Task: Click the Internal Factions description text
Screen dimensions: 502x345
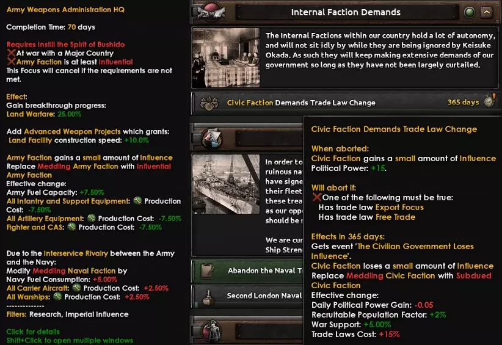Action: coord(380,50)
